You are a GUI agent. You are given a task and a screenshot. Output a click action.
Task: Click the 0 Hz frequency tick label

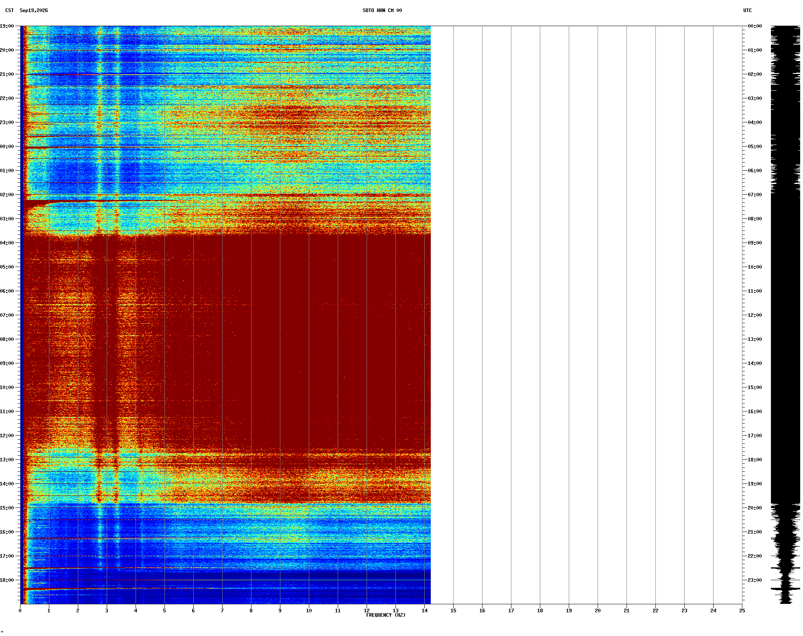click(x=20, y=611)
